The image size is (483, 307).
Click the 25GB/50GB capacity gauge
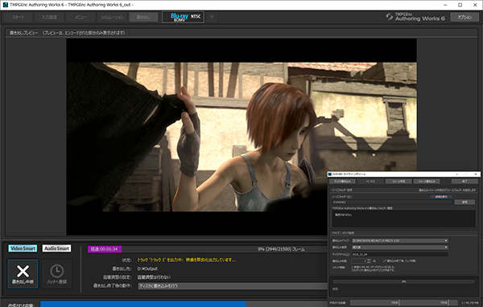coord(403,303)
